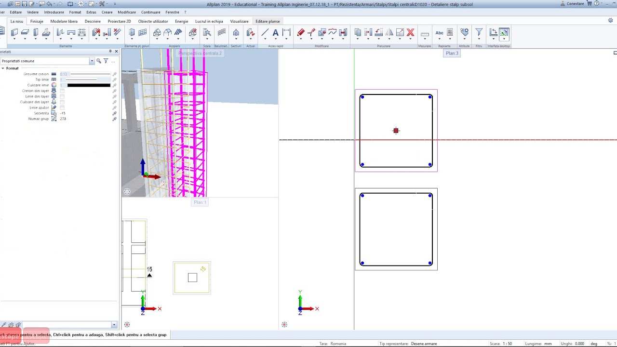
Task: Toggle the Linie ajutor checkbox
Action: 62,107
